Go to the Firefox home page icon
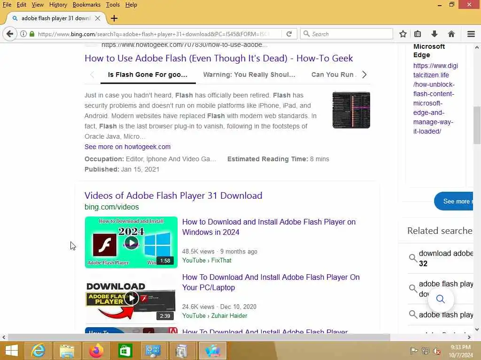This screenshot has width=481, height=360. click(x=451, y=34)
